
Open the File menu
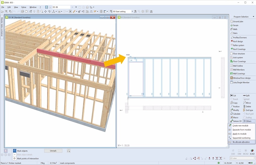(x=3, y=7)
